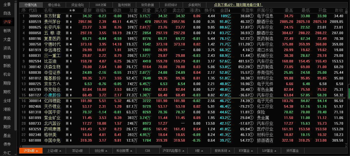Screen dimensions: 350x156
Task: Open 基金 in left sidebar
Action: pyautogui.click(x=7, y=135)
